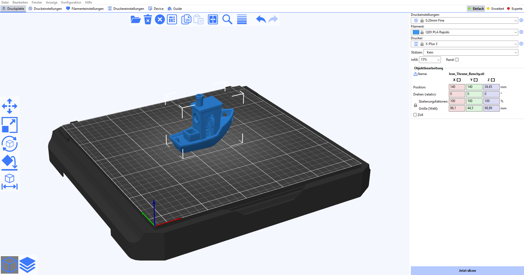Select the Scale tool
This screenshot has height=275, width=524.
click(x=10, y=125)
